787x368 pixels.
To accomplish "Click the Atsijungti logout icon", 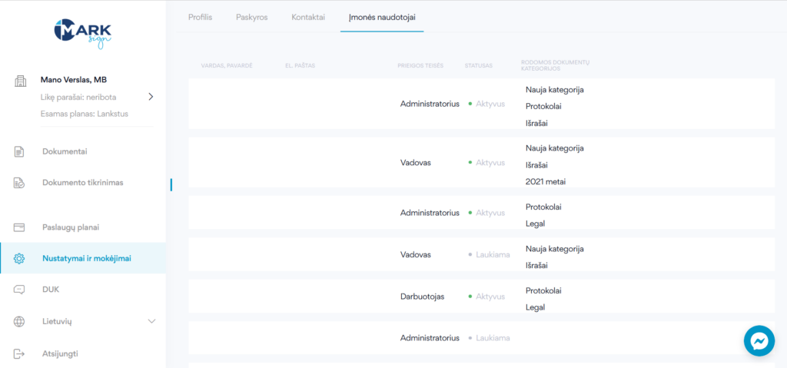I will pyautogui.click(x=20, y=353).
